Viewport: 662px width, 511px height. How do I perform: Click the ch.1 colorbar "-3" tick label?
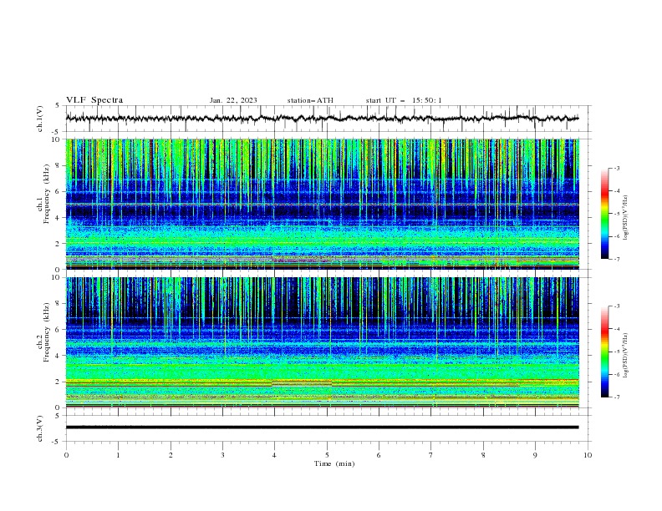617,168
